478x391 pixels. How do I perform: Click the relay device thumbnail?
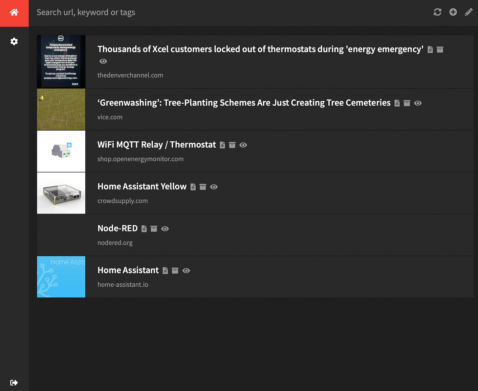point(61,151)
